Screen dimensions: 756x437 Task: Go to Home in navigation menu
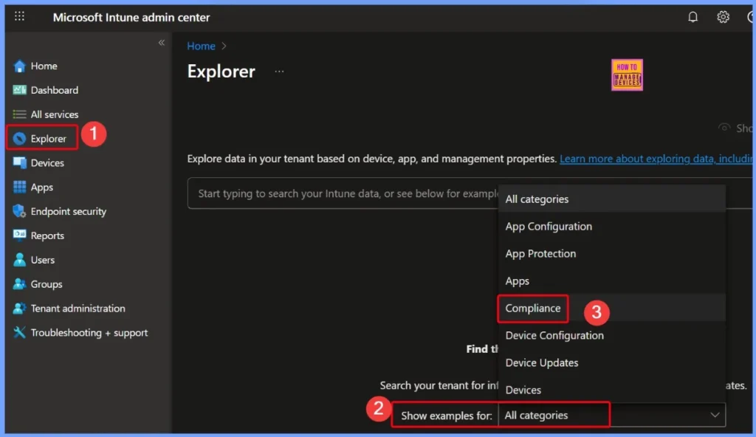click(44, 66)
